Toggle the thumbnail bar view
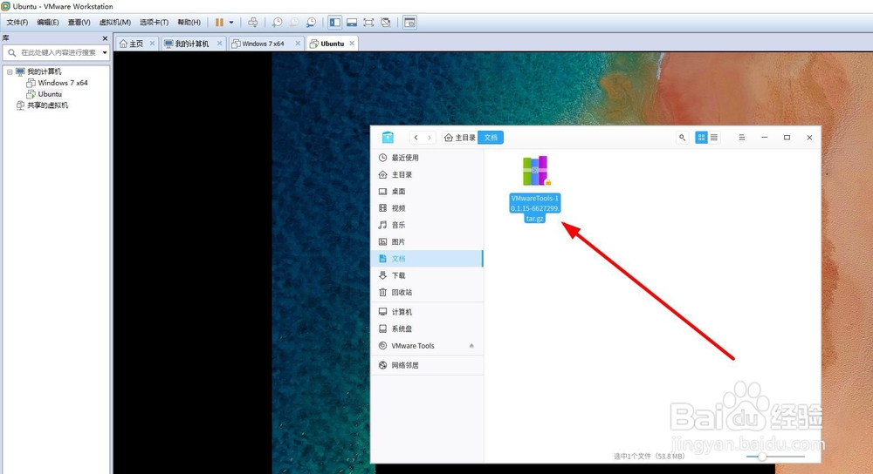873x474 pixels. (x=352, y=23)
